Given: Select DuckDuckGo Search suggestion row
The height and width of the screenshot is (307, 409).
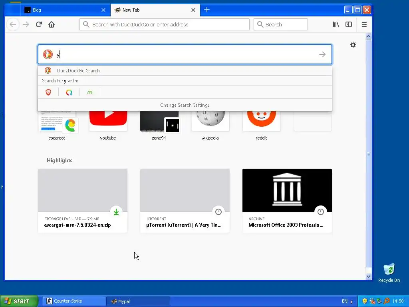Looking at the screenshot, I should coord(185,70).
